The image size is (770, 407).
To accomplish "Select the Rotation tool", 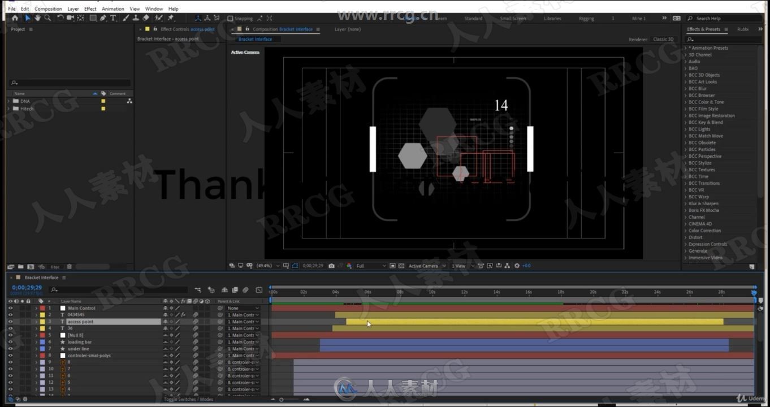I will pyautogui.click(x=60, y=18).
